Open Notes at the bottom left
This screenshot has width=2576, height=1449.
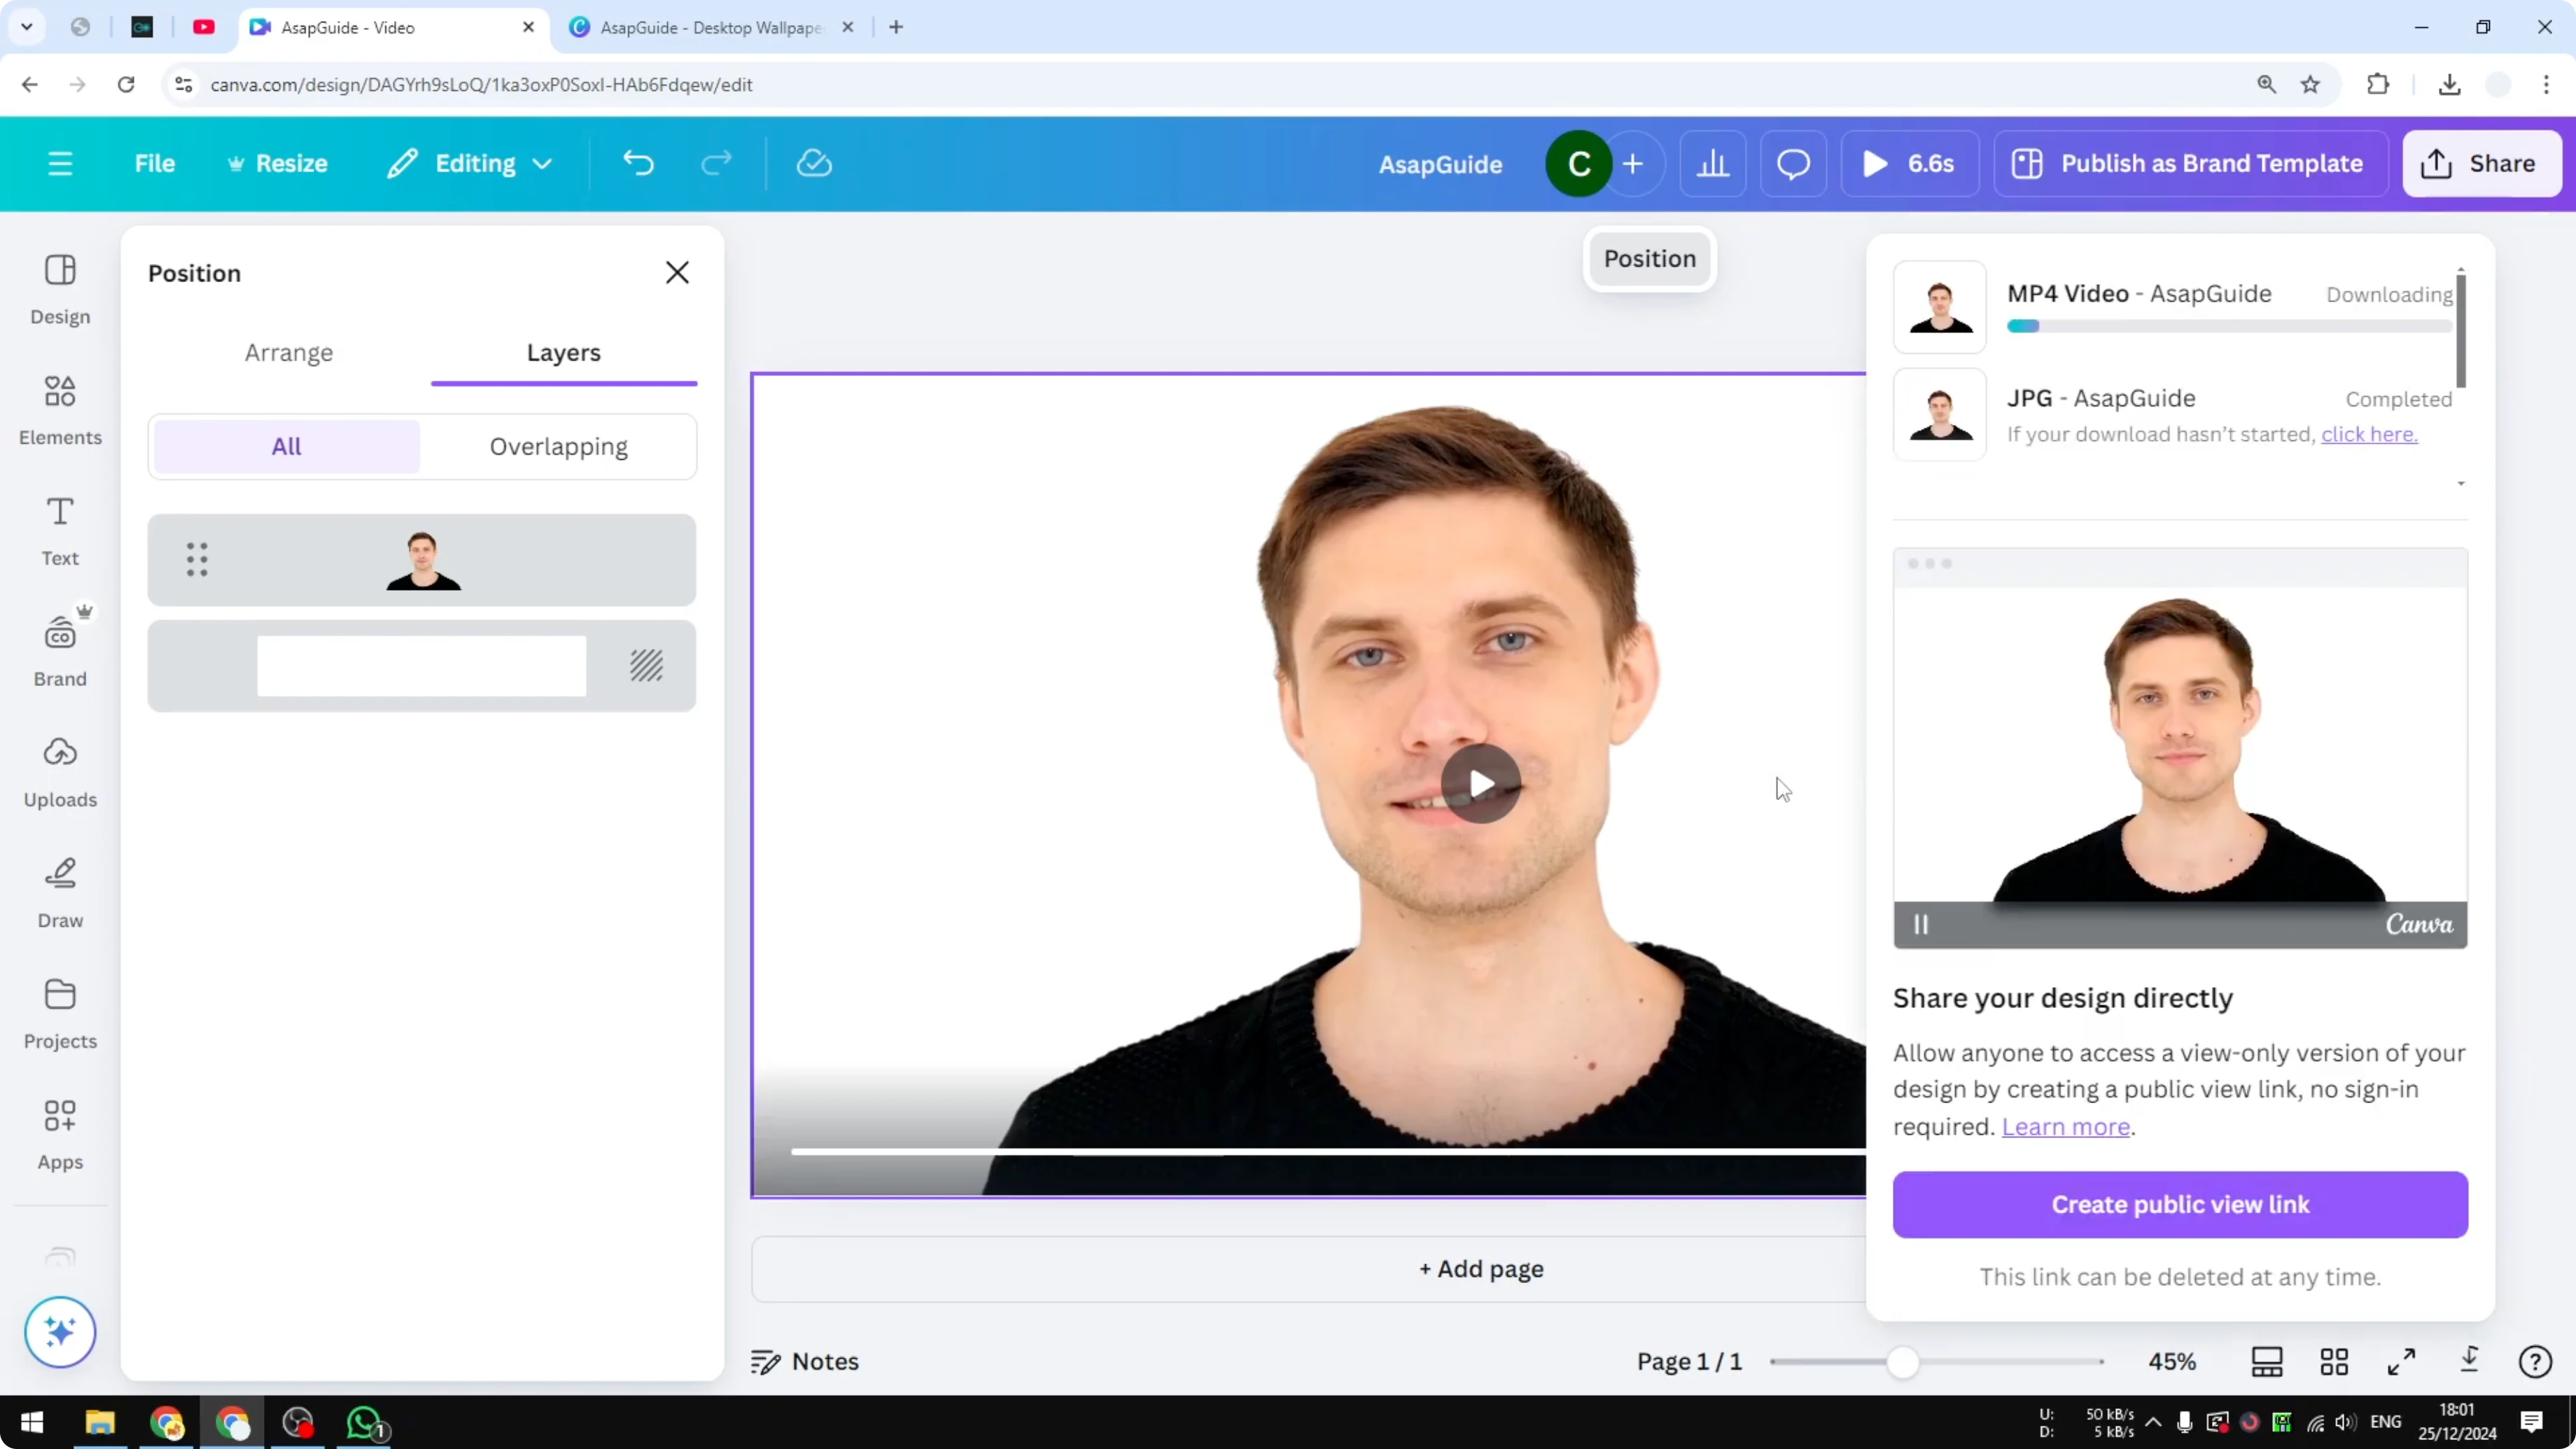tap(805, 1361)
